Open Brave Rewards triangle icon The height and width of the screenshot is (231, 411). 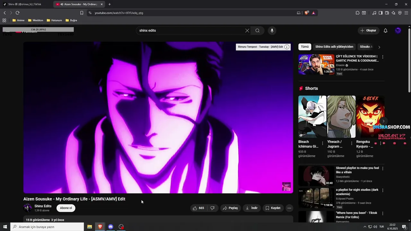point(313,13)
